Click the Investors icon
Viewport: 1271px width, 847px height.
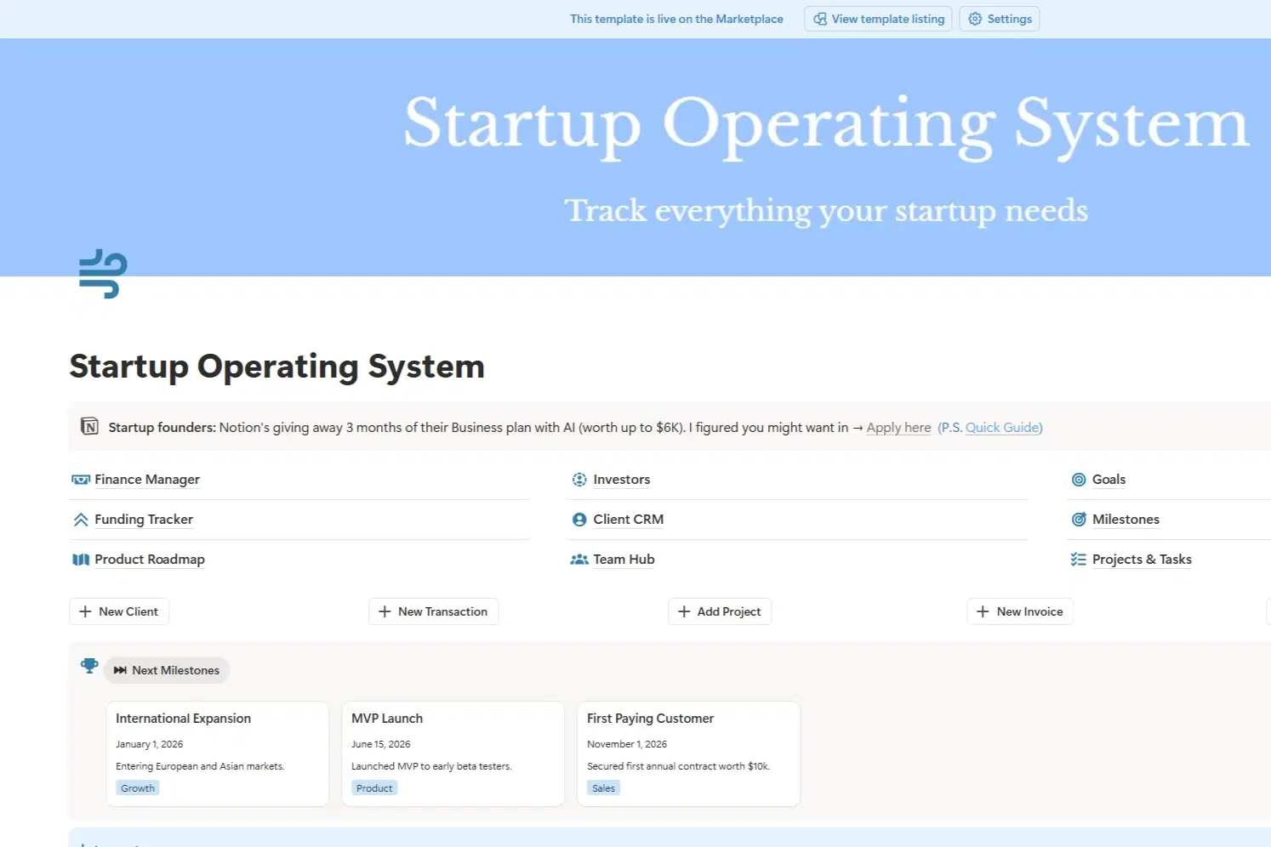(579, 480)
